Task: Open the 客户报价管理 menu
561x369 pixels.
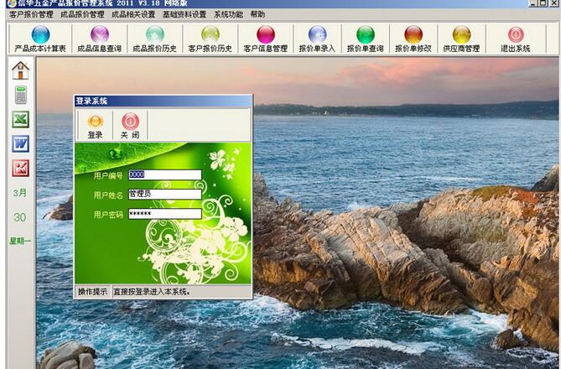Action: pyautogui.click(x=31, y=14)
